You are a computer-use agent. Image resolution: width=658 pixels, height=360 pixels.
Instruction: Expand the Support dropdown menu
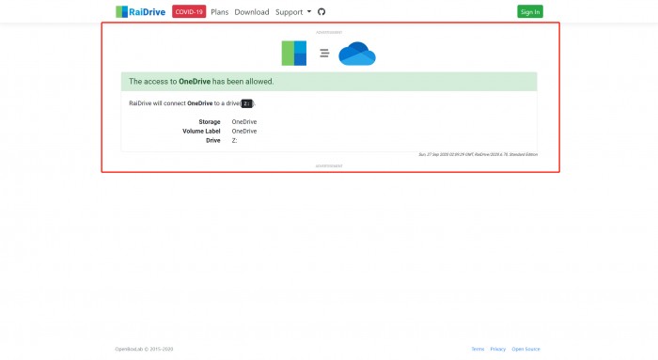[293, 11]
